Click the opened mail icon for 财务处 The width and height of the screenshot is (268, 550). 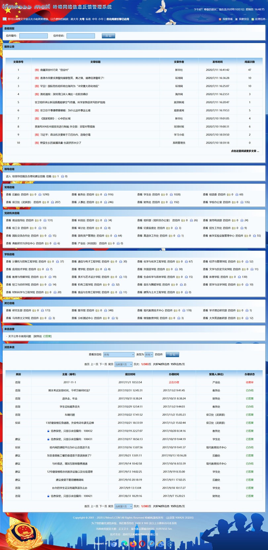[x=171, y=202]
